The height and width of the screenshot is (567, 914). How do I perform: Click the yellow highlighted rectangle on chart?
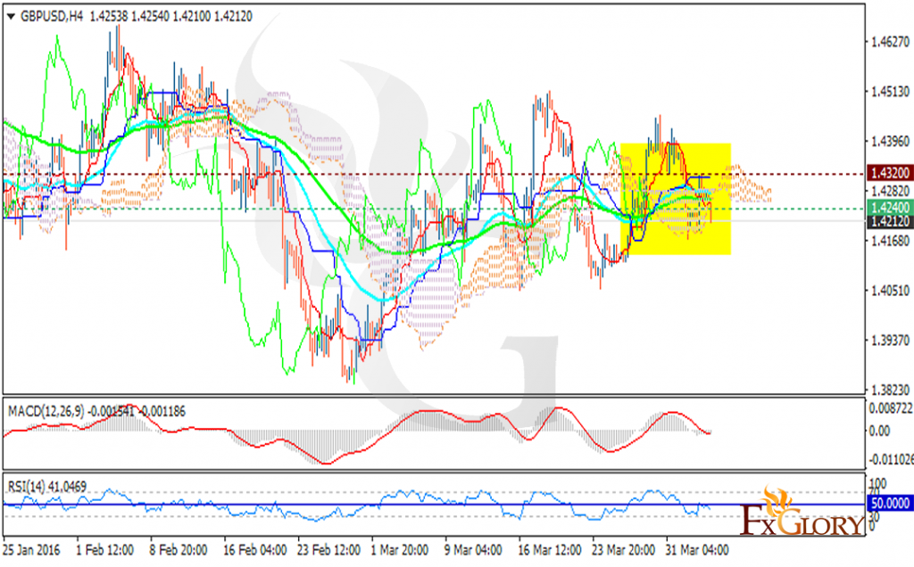(676, 199)
